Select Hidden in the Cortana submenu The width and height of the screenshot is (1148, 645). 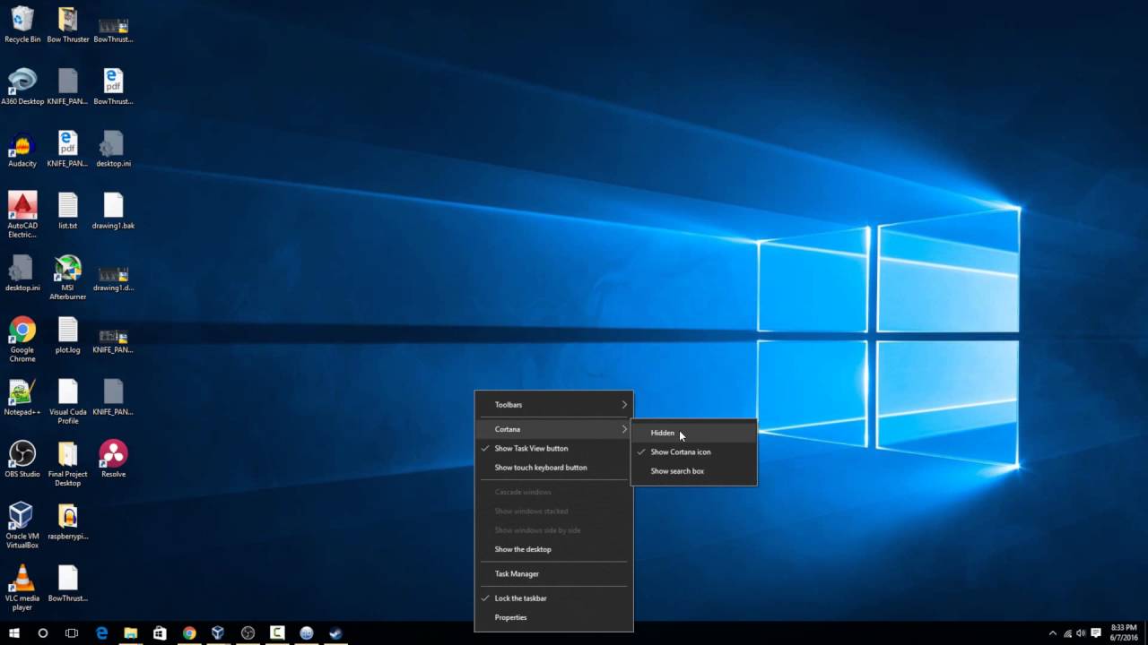click(662, 433)
